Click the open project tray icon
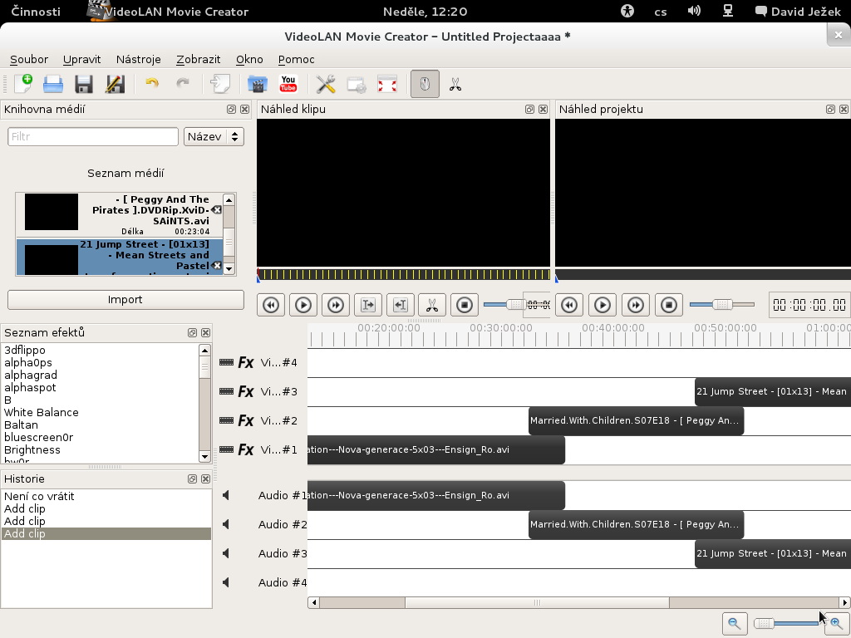 pyautogui.click(x=53, y=84)
